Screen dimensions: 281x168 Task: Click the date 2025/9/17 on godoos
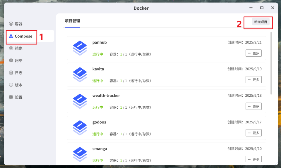(253, 122)
